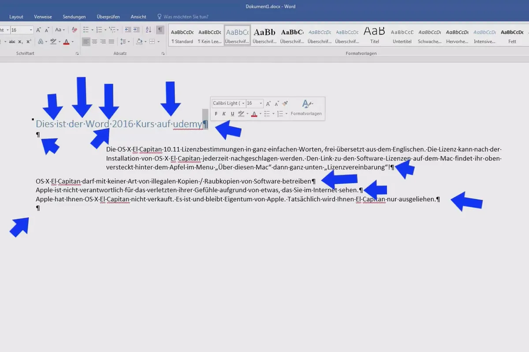Open the Verweise tab
Viewport: 529px width, 352px height.
tap(43, 17)
